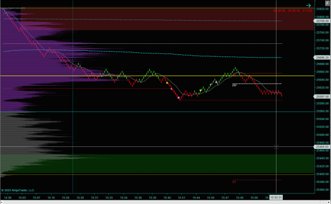Click the 15:44 time axis label
331x204 pixels.
196,198
